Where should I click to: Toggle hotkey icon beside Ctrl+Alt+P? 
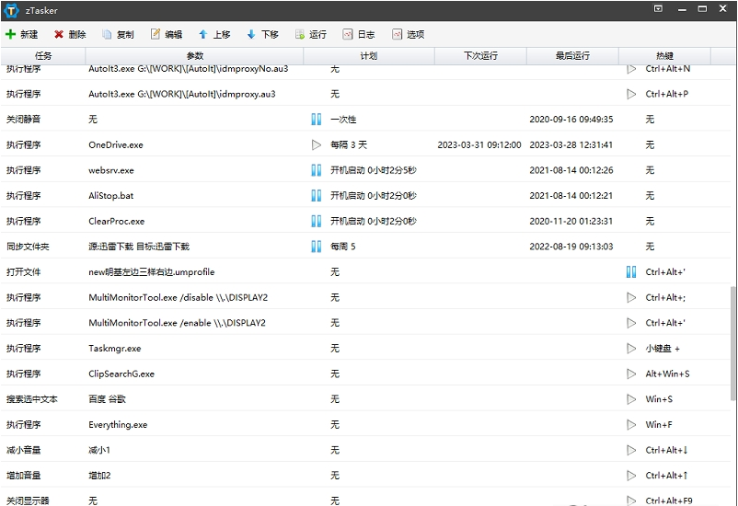click(x=631, y=94)
